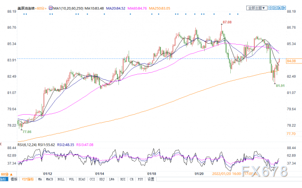Click the MA indicator settings icon before MA1
Image resolution: width=302 pixels, height=188 pixels.
50,8
